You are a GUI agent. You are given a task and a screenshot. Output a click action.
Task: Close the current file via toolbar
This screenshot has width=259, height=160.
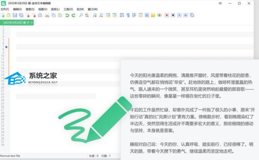tap(28, 16)
